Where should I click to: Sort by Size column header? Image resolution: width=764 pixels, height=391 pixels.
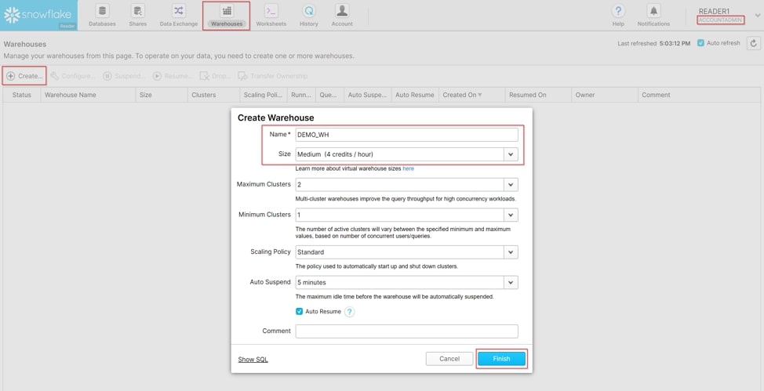pos(162,95)
